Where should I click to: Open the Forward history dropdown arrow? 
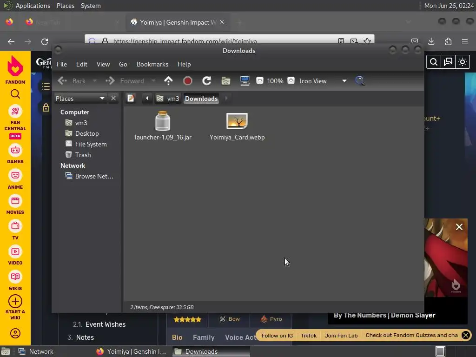click(x=153, y=81)
